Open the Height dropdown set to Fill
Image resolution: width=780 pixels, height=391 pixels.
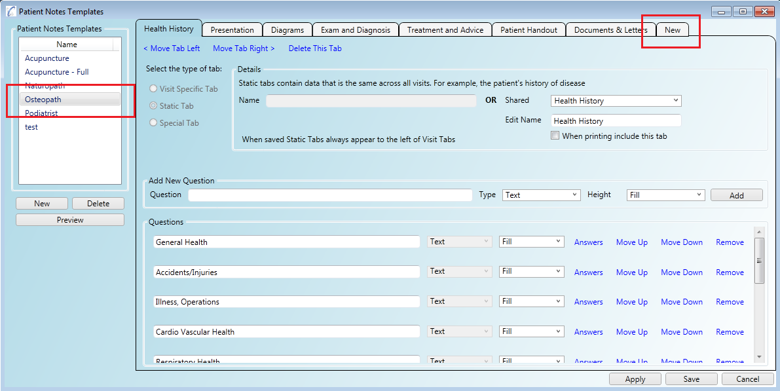tap(665, 195)
